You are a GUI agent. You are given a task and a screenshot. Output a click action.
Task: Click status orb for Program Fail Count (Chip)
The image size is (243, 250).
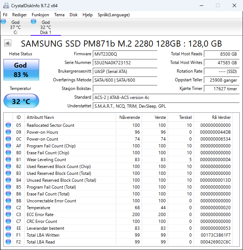click(x=8, y=146)
